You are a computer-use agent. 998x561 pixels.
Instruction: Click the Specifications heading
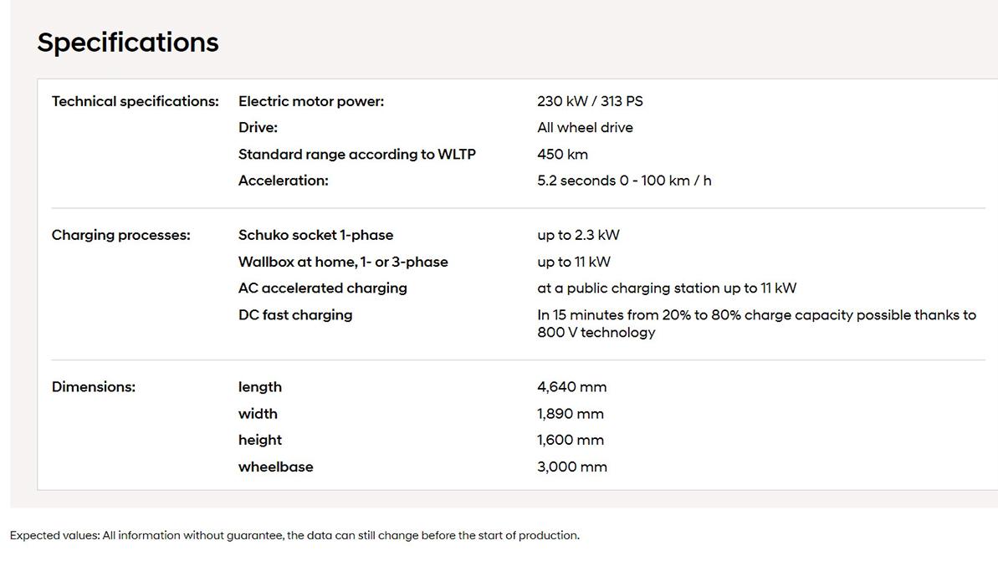[x=128, y=43]
